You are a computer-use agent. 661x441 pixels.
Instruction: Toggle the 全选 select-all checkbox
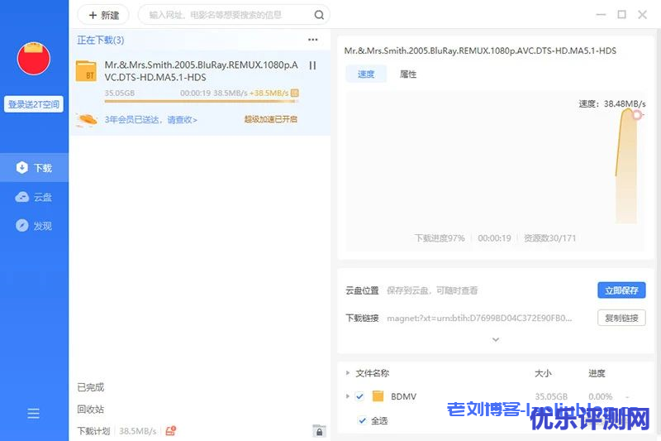point(362,420)
